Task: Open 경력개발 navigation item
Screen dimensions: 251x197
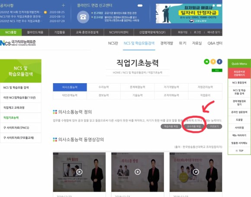Action: click(x=167, y=43)
